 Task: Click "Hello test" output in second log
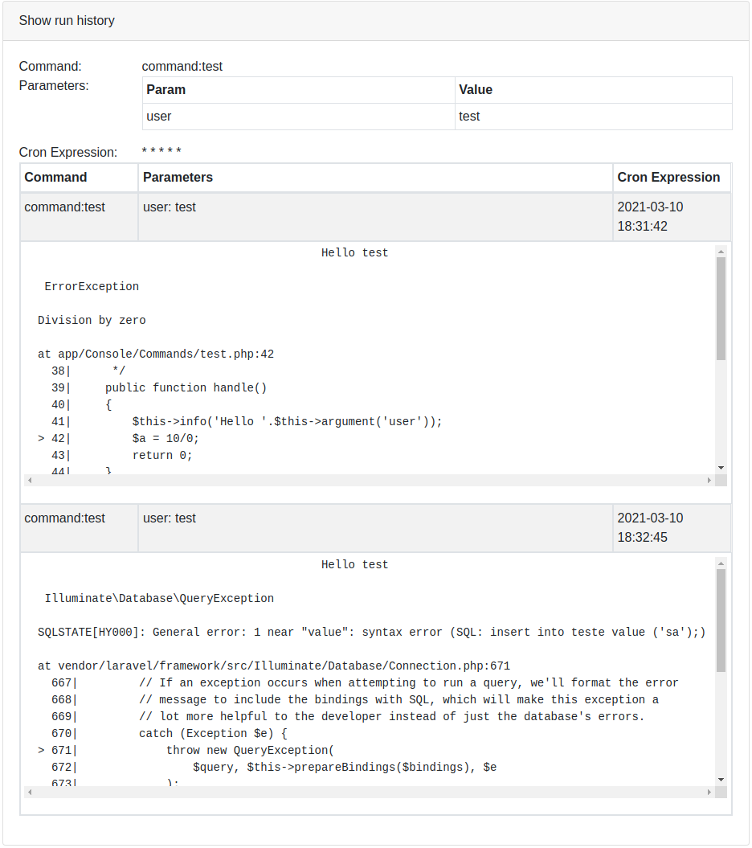[x=354, y=564]
